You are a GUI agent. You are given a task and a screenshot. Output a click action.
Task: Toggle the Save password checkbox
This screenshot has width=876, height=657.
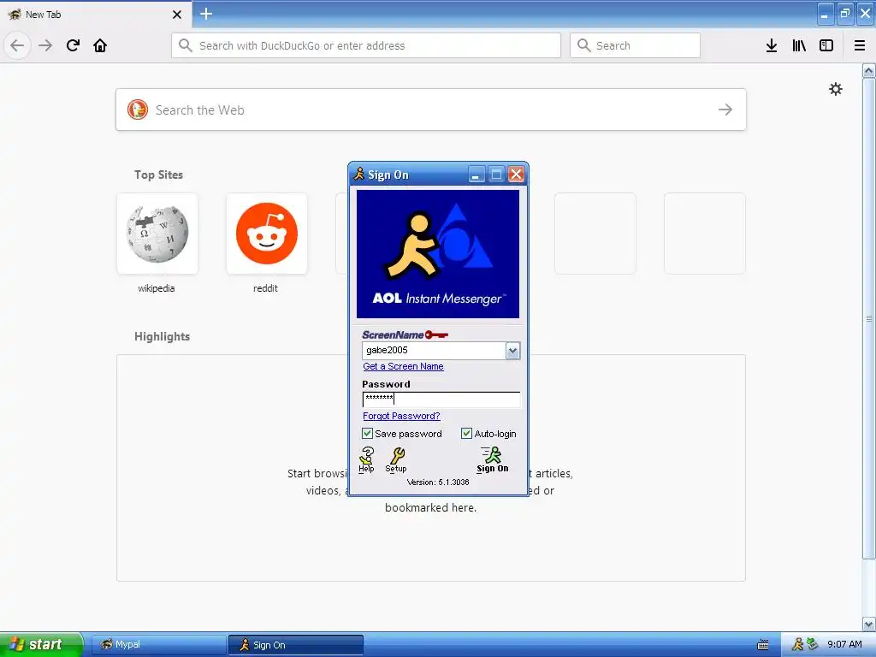[367, 434]
